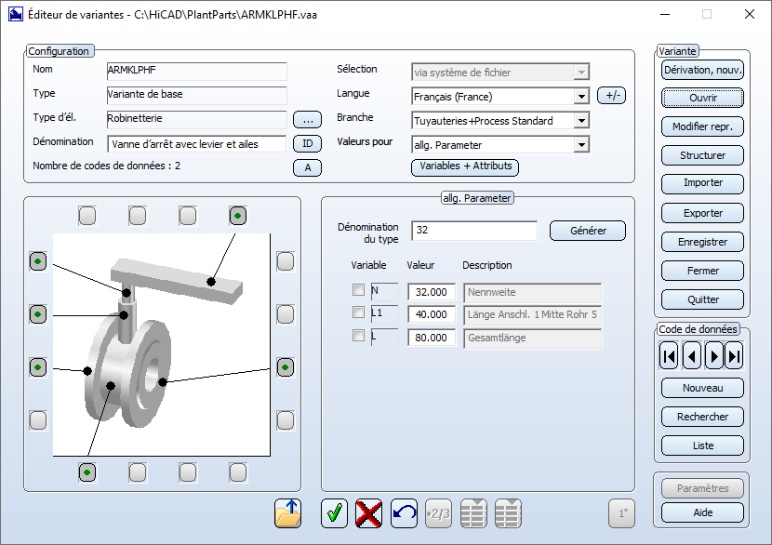
Task: Click the blue undo arrow icon
Action: (404, 513)
